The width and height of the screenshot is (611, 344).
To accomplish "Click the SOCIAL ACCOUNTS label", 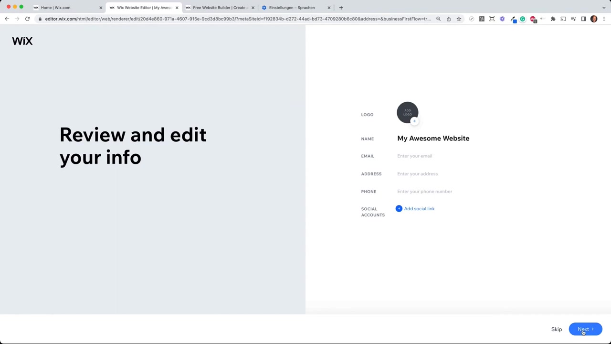I will click(x=373, y=212).
